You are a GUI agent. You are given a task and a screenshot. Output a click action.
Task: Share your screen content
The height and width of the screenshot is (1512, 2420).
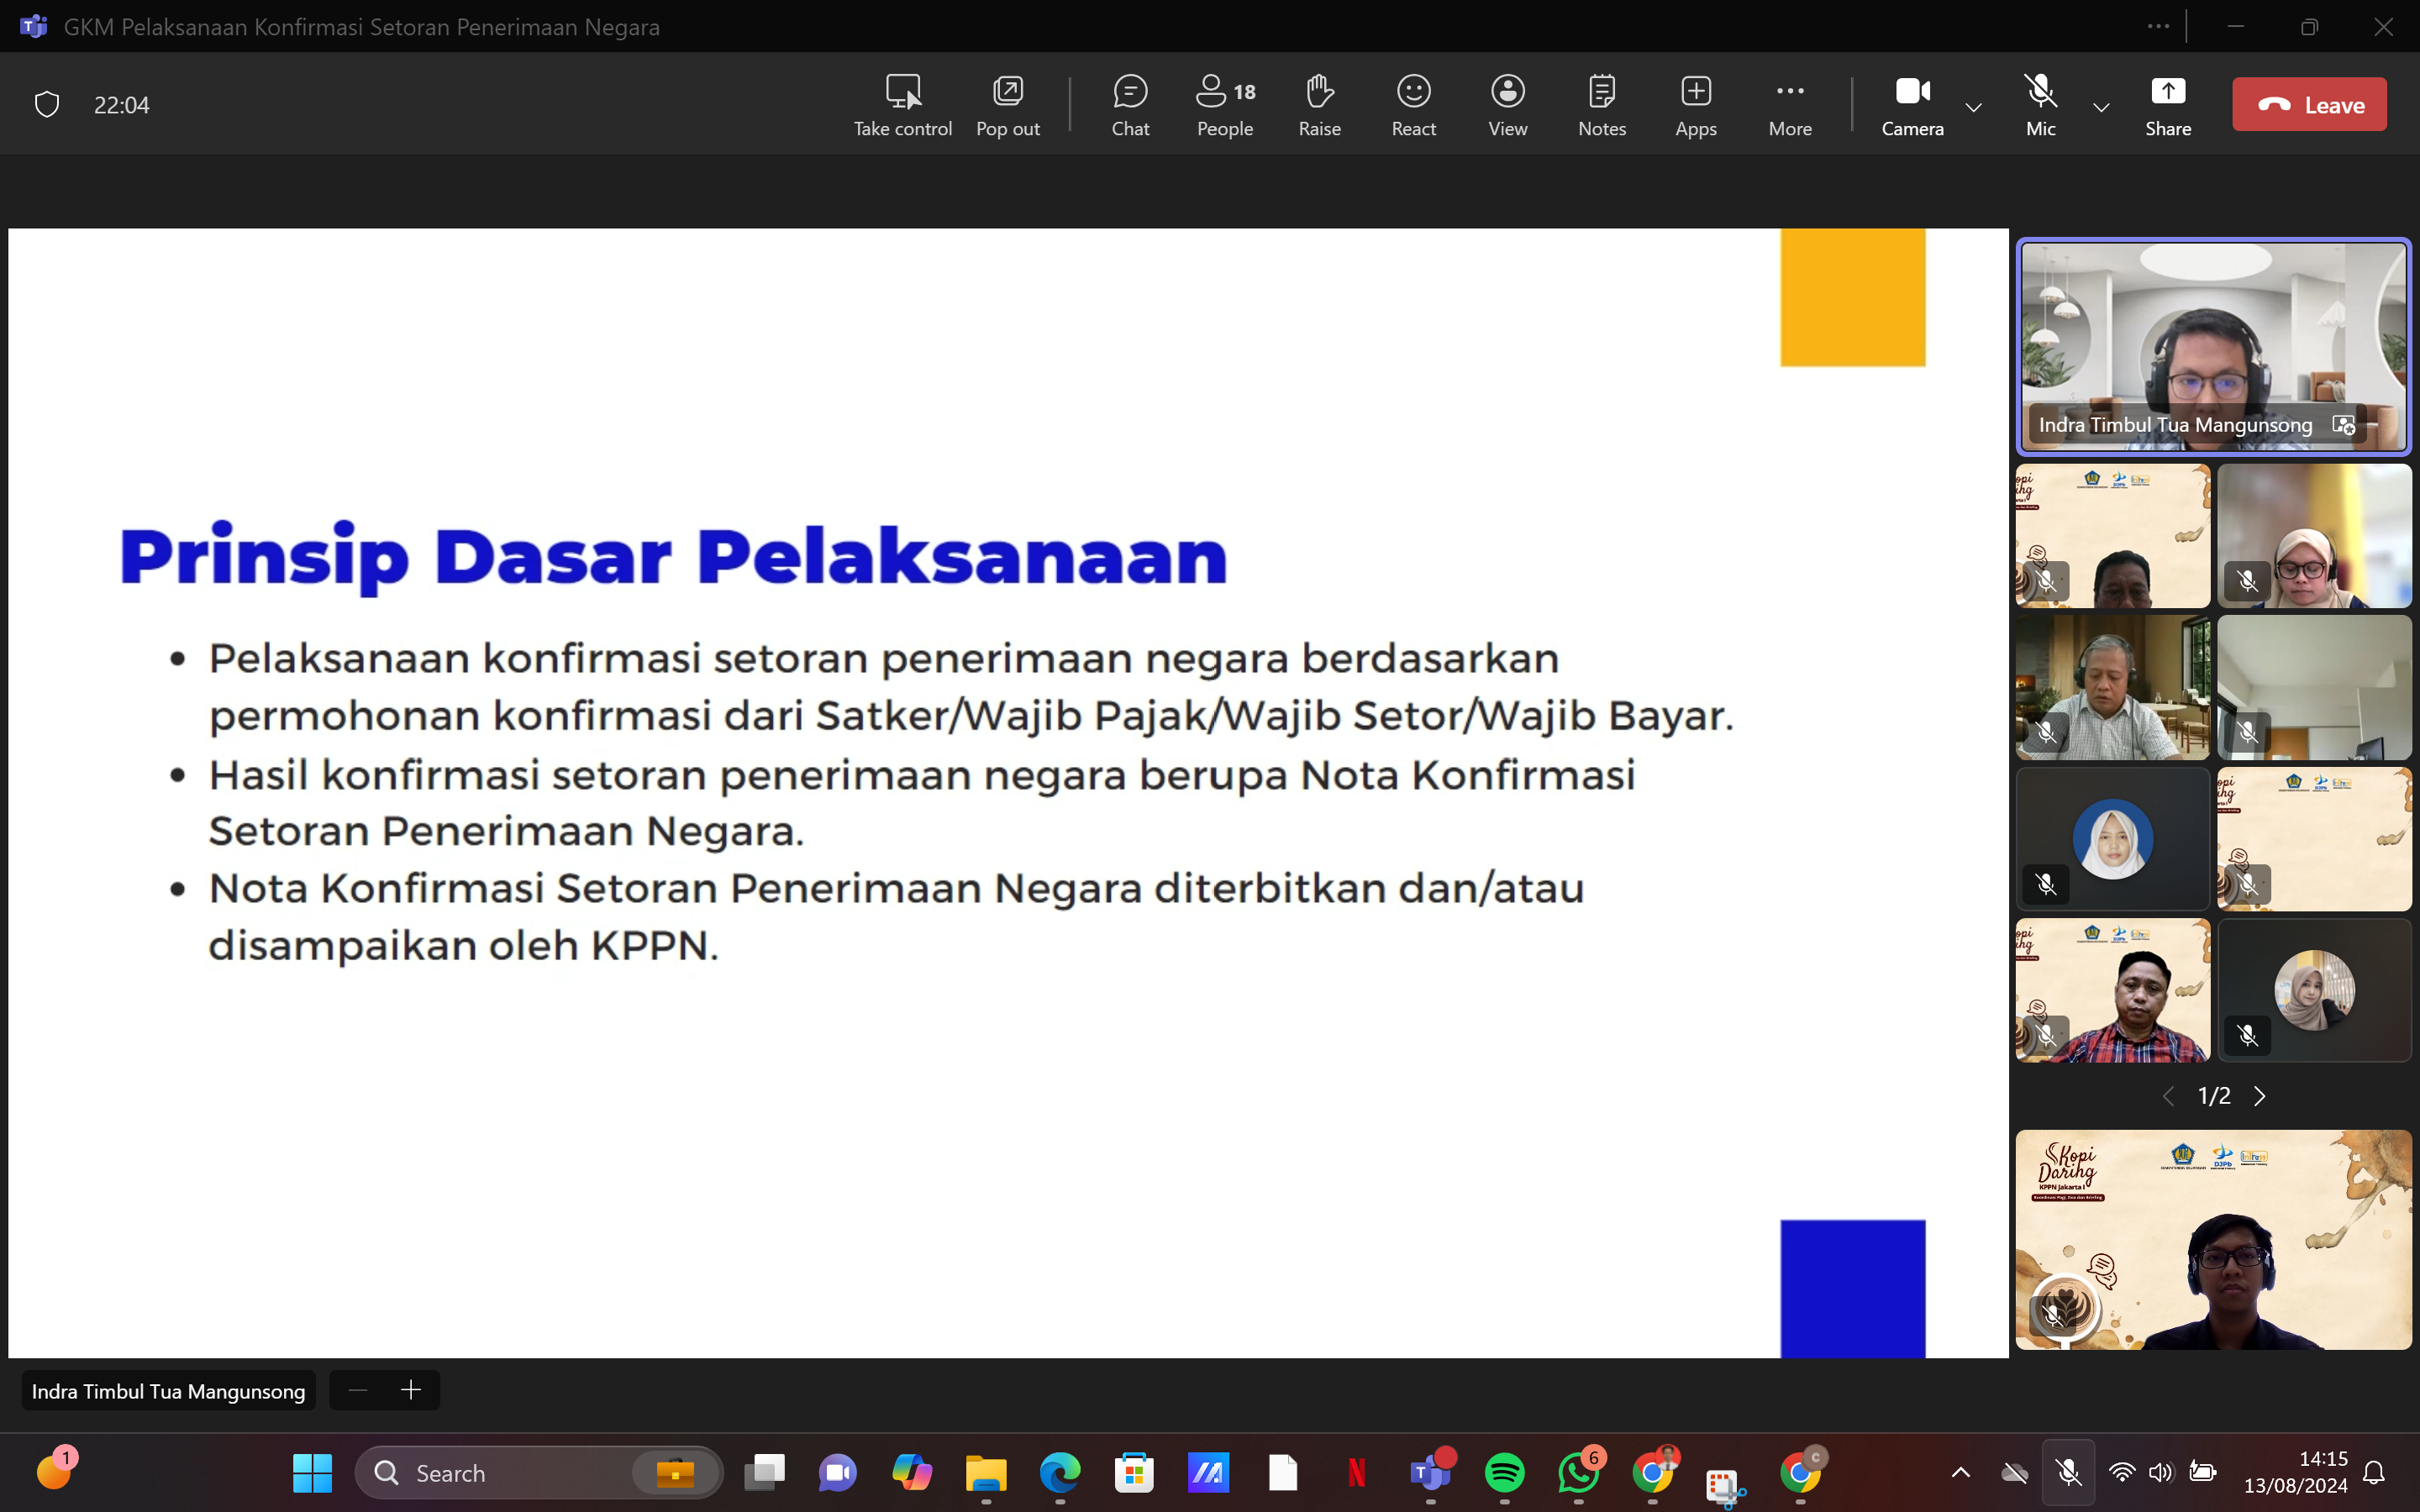pos(2167,105)
